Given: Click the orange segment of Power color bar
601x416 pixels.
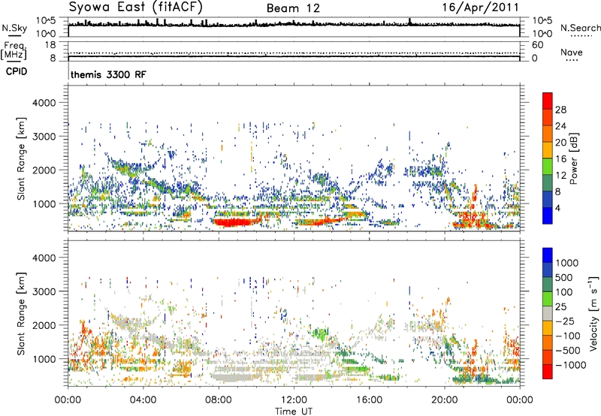Looking at the screenshot, I should (548, 134).
